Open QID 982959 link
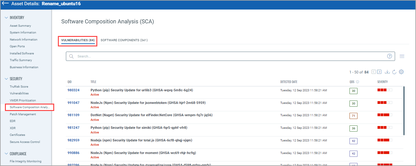Screen dimensions: 416x166 tap(74, 140)
